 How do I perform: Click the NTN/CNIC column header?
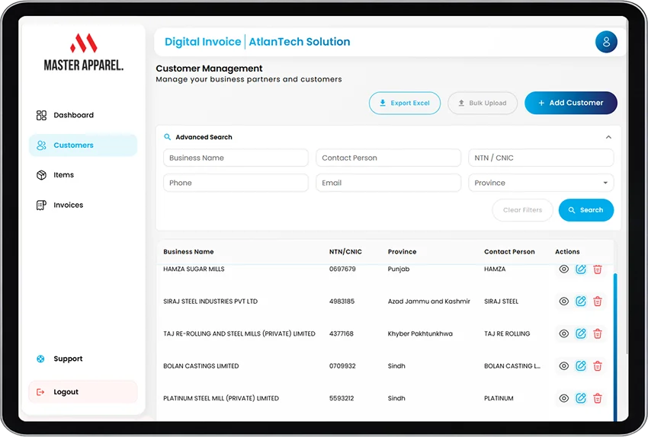click(x=345, y=252)
